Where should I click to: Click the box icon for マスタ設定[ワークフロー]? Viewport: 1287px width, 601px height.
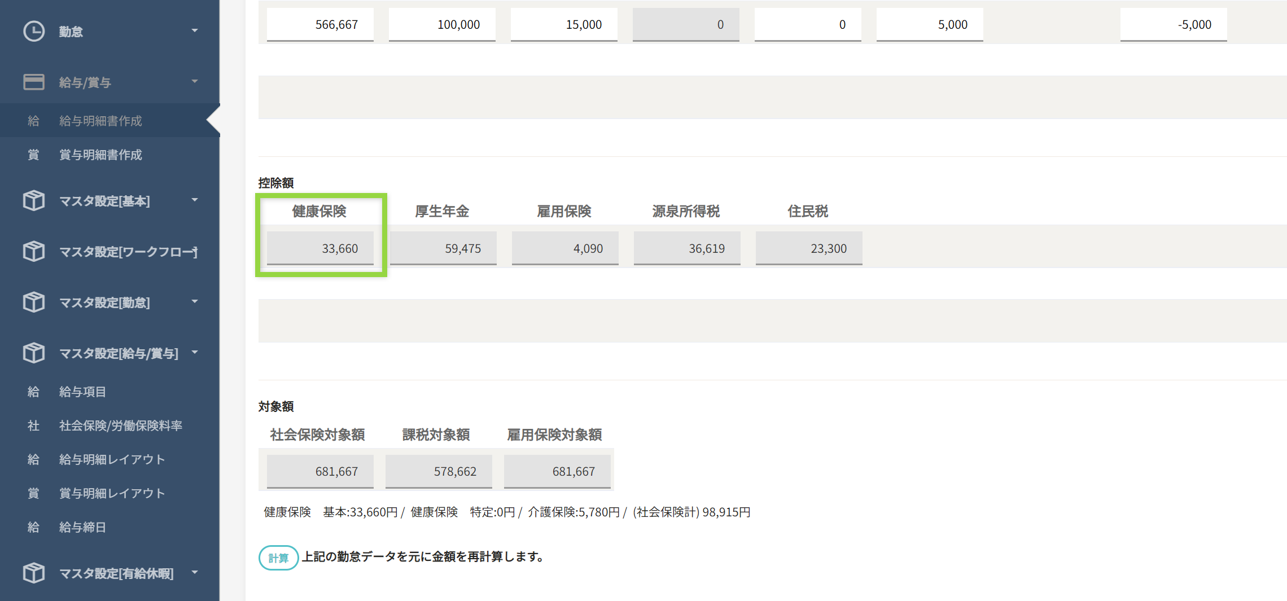(x=34, y=252)
